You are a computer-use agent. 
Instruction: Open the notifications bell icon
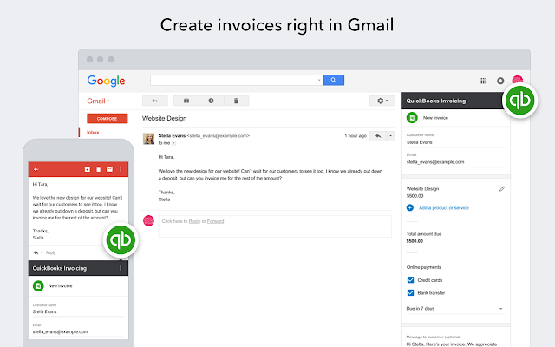coord(500,81)
